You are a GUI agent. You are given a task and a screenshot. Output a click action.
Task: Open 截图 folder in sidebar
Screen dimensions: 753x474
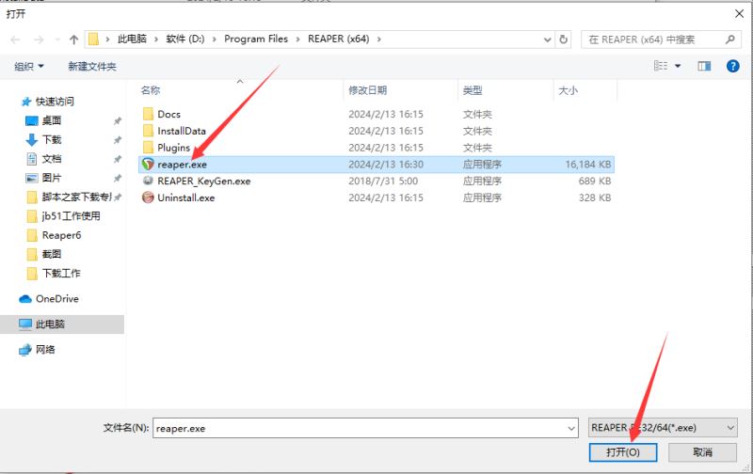coord(52,254)
